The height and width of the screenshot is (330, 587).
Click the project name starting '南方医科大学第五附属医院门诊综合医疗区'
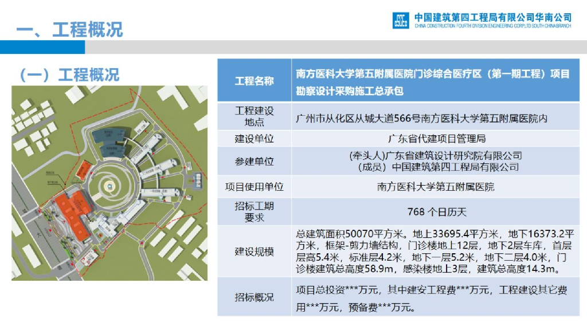point(432,82)
